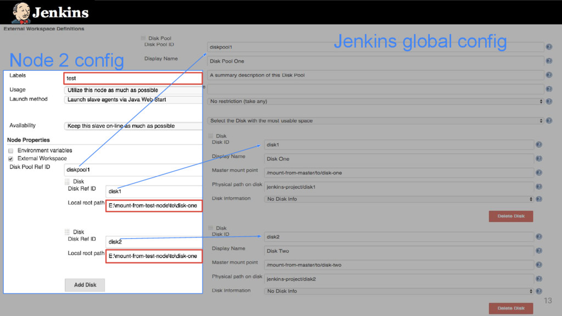Open help icon beside disk2 Disk ID
The image size is (562, 316).
pos(539,236)
